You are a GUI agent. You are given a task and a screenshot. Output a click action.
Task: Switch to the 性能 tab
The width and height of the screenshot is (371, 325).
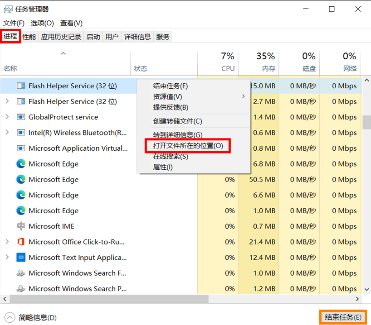click(x=29, y=37)
